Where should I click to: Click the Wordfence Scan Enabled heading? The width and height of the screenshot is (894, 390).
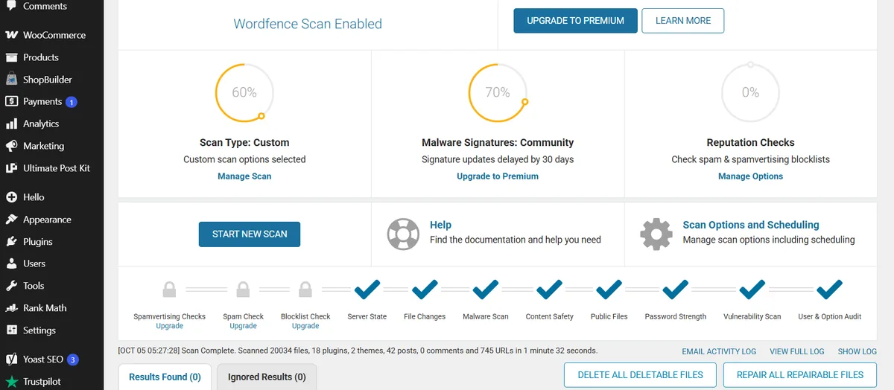308,24
